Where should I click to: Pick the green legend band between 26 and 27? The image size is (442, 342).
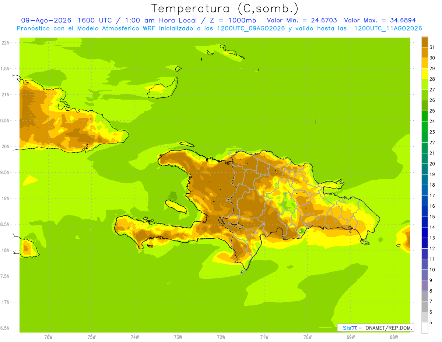(425, 95)
